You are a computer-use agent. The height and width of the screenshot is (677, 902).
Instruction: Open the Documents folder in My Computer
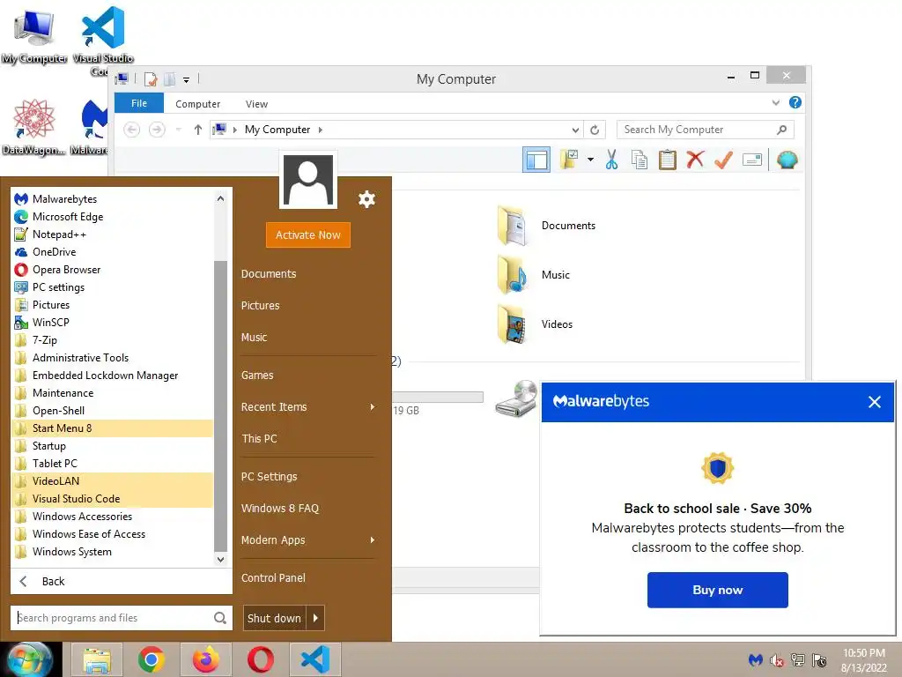coord(546,226)
